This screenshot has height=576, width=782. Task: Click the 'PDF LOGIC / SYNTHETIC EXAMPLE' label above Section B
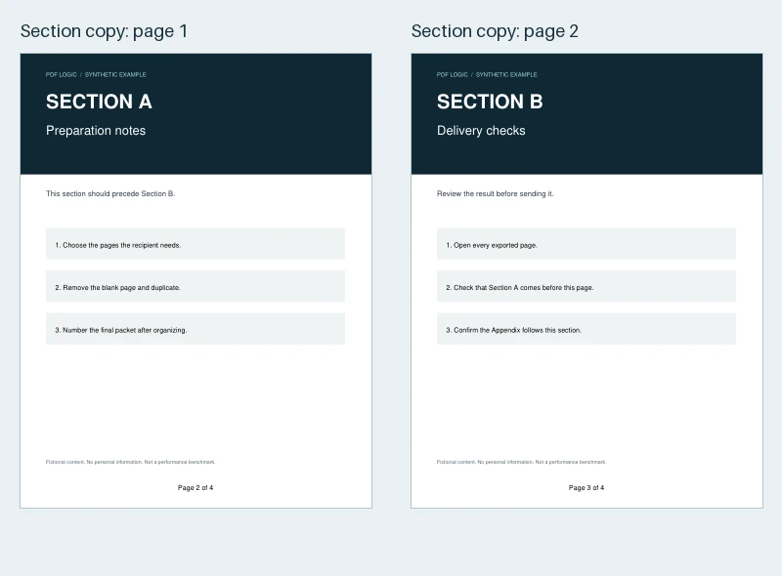487,75
